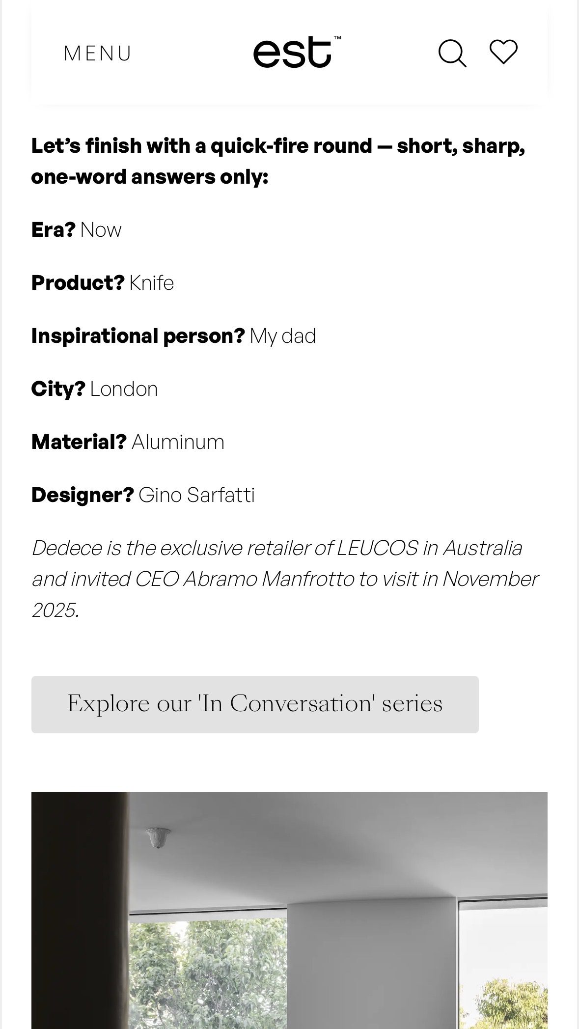
Task: Click the designer name "Gino Sarfatti"
Action: click(x=196, y=495)
